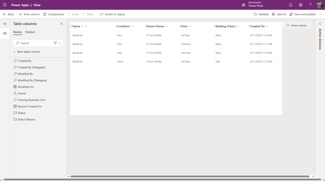Select the Device tab
Viewport: 325px width, 181px height.
[17, 32]
